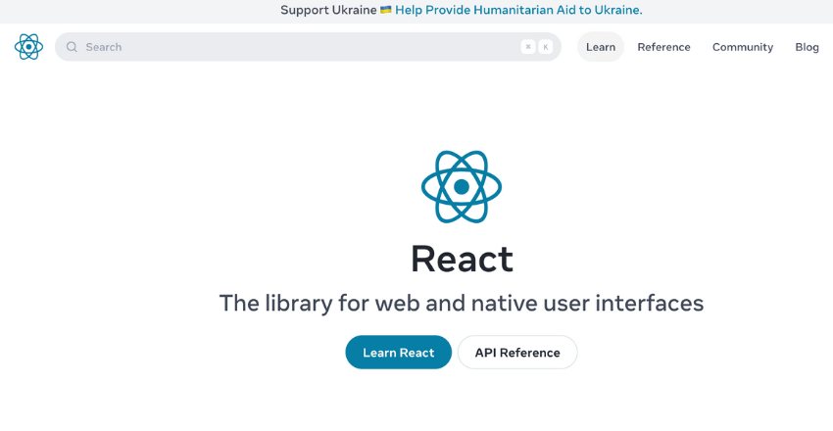
Task: Open the API Reference button
Action: pyautogui.click(x=517, y=352)
